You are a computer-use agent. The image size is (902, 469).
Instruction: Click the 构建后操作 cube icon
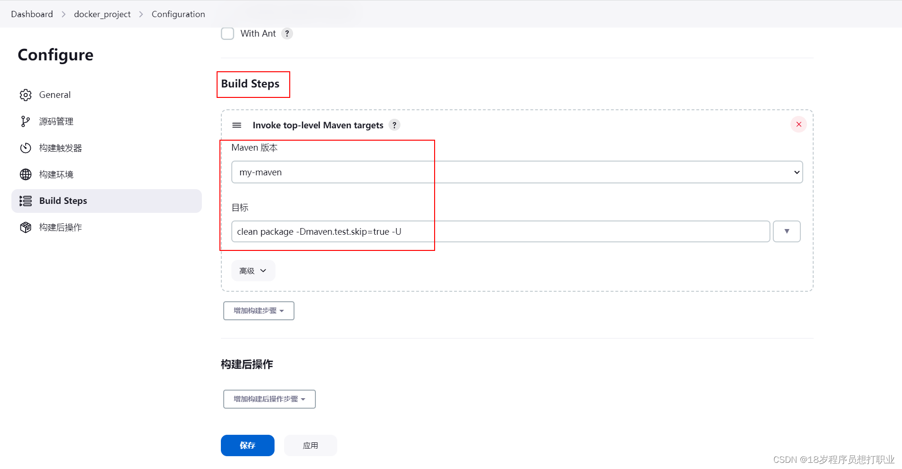coord(26,228)
